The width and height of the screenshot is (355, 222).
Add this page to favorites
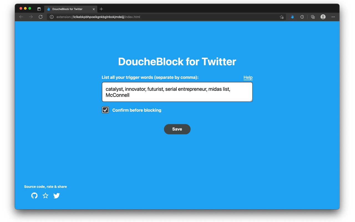click(x=282, y=17)
